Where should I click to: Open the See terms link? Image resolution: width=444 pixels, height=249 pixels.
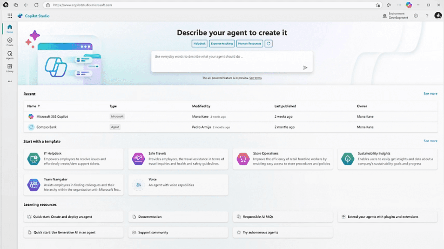255,78
